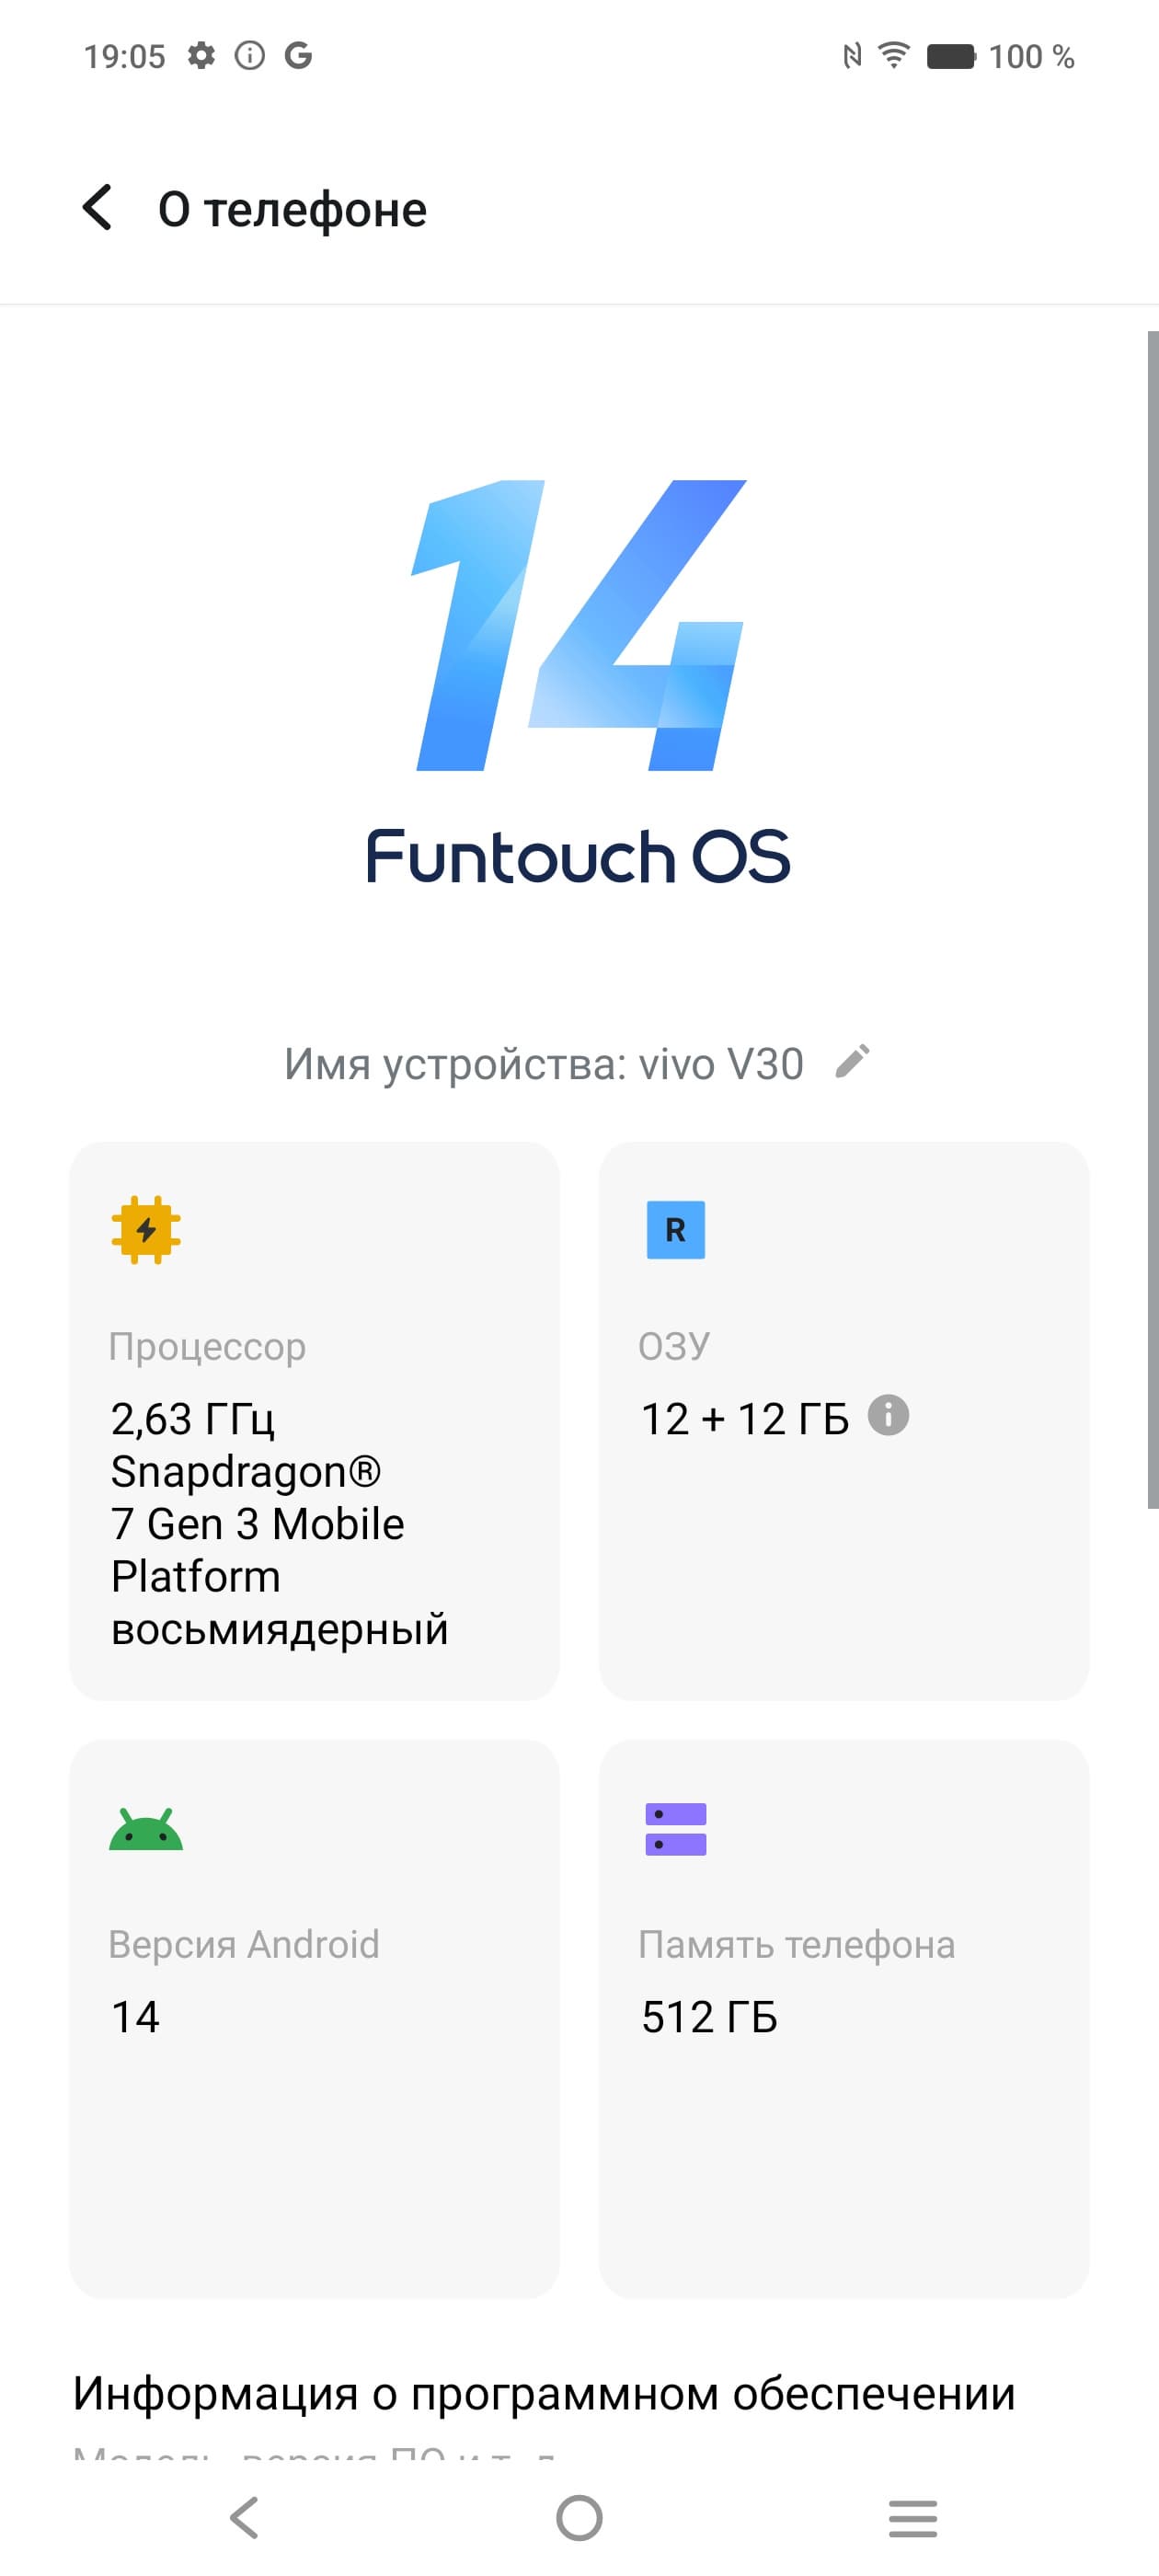This screenshot has height=2576, width=1159.
Task: Open Информация о программном обеспечении section
Action: [544, 2394]
